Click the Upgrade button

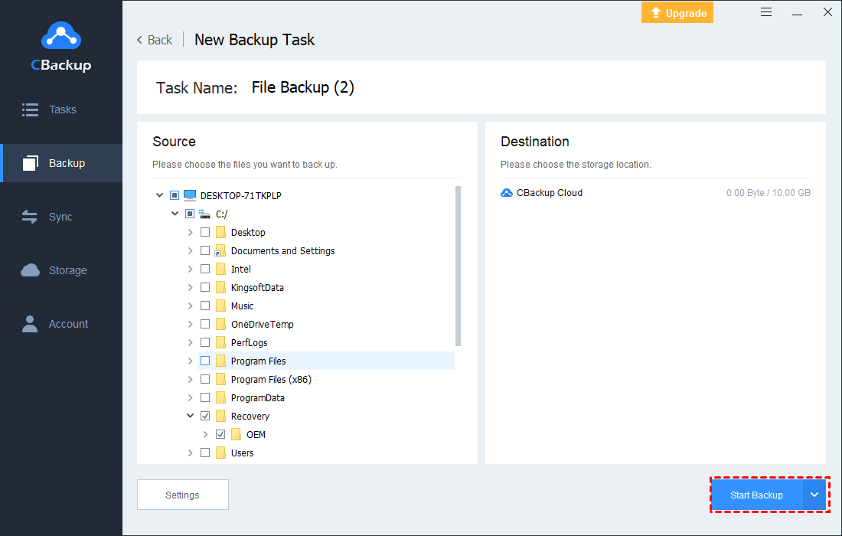[677, 12]
